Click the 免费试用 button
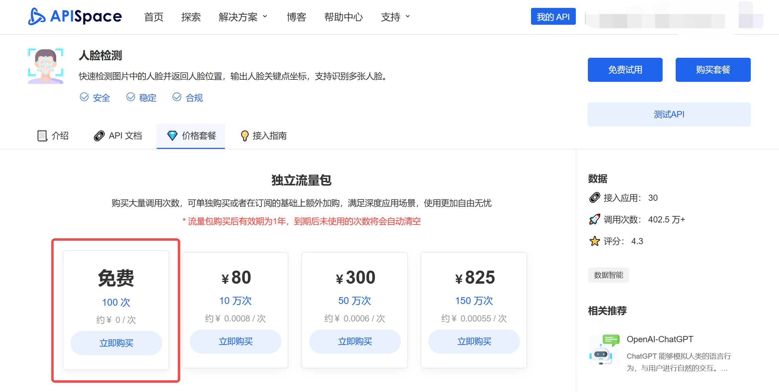This screenshot has height=392, width=779. (625, 69)
